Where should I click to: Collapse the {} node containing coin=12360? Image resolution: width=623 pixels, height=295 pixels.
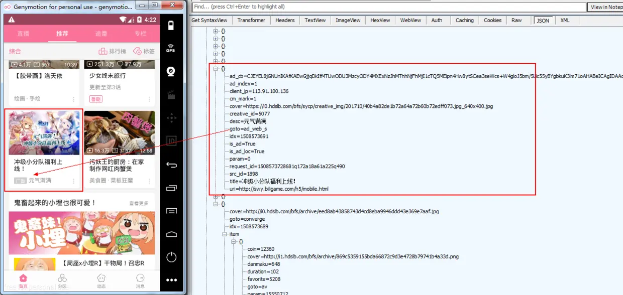tap(234, 242)
